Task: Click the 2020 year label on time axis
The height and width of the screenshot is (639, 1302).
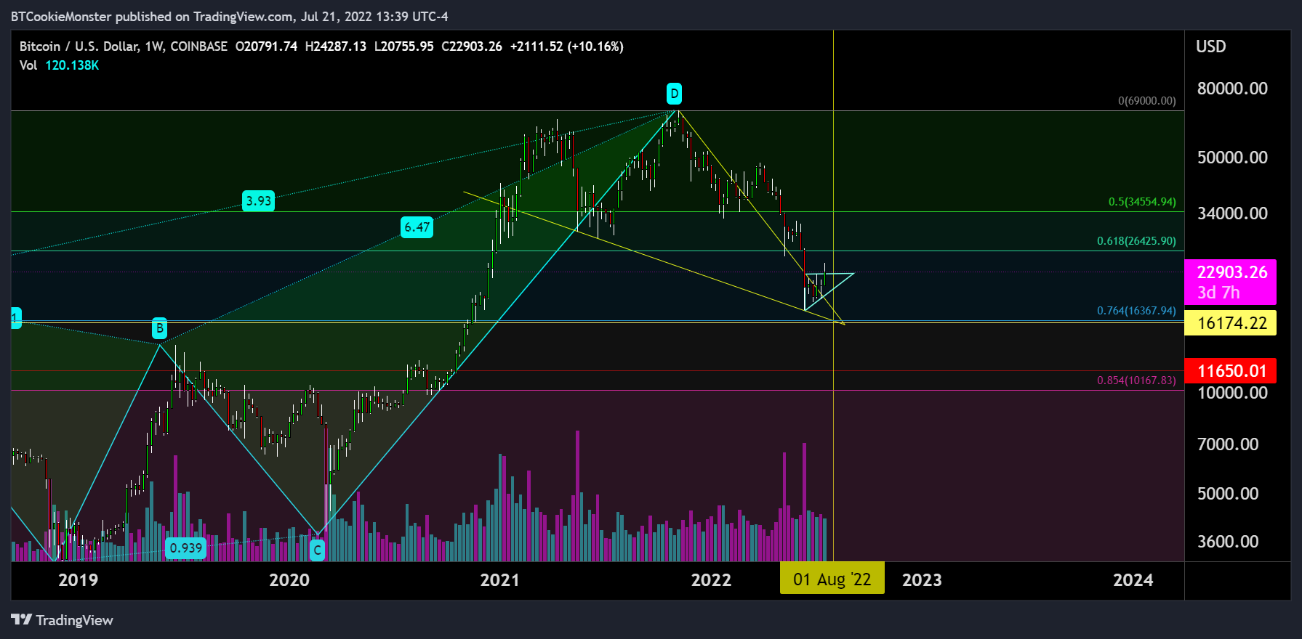Action: tap(289, 579)
